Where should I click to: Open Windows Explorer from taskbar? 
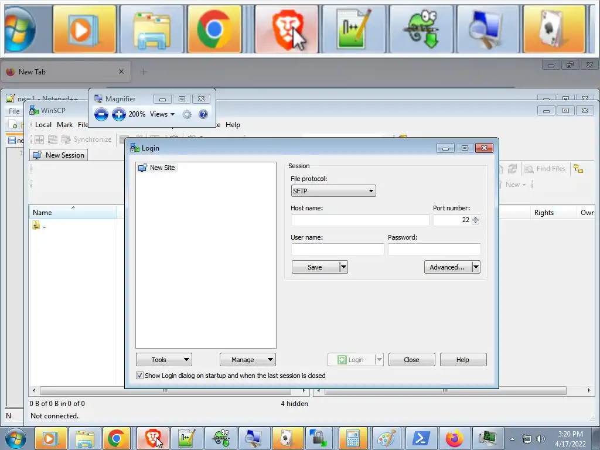point(84,438)
